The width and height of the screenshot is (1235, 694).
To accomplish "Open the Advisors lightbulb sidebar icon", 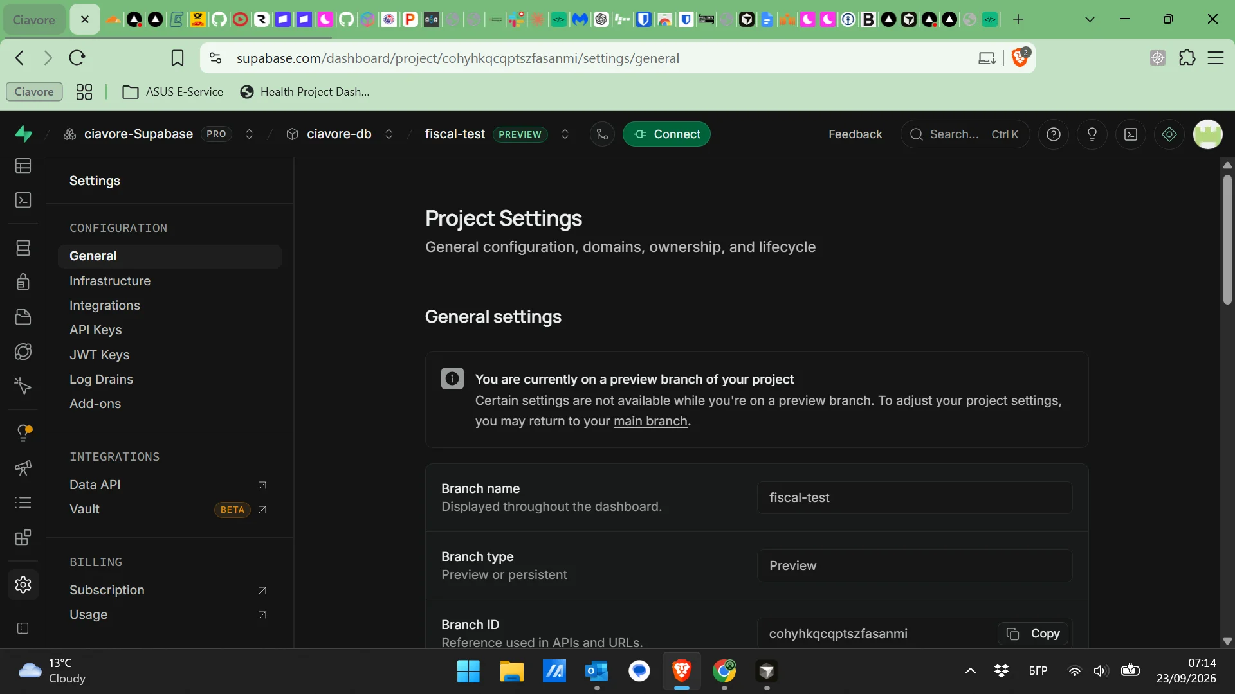I will click(23, 433).
